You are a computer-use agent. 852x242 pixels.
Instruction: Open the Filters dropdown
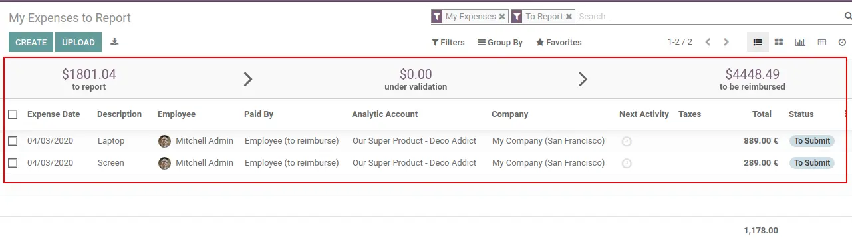pos(448,42)
